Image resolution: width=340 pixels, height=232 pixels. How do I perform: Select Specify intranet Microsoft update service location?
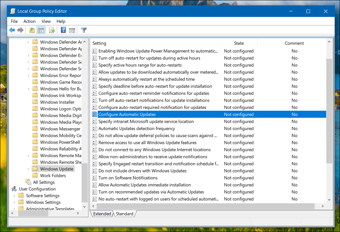click(146, 122)
